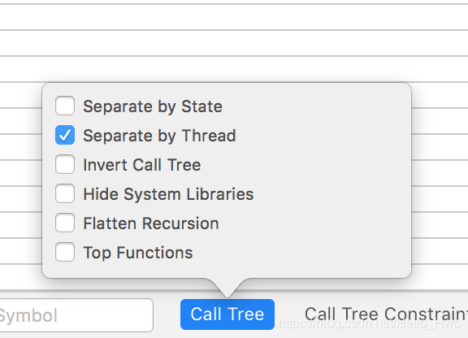
Task: Open the Call Tree Constraints options
Action: tap(386, 314)
